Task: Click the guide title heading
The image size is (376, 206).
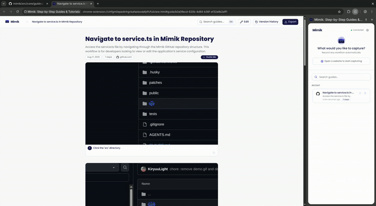Action: click(x=149, y=39)
